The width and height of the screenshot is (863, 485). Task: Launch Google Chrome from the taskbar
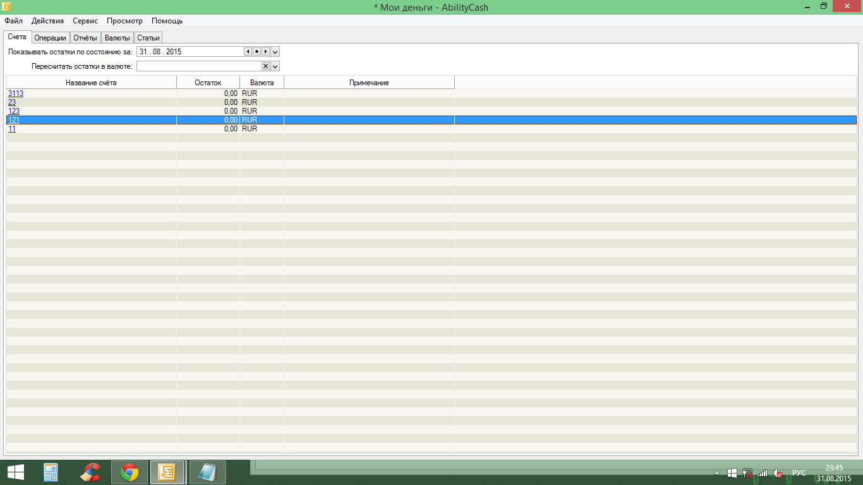click(x=130, y=472)
